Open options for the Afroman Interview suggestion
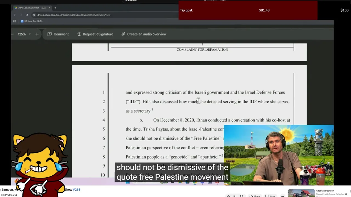Viewport: 351px width, 197px height. (x=350, y=191)
